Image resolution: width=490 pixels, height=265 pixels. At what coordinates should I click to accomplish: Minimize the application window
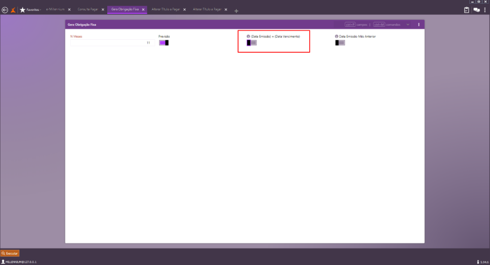point(473,2)
